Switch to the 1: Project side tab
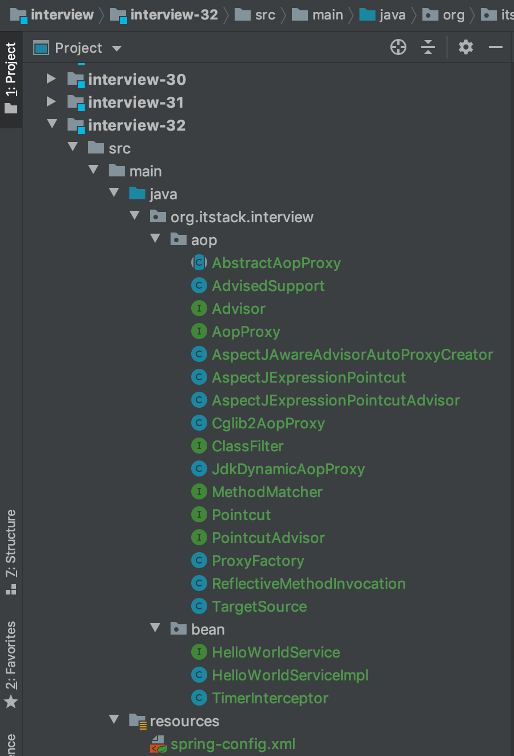This screenshot has width=514, height=756. tap(11, 78)
